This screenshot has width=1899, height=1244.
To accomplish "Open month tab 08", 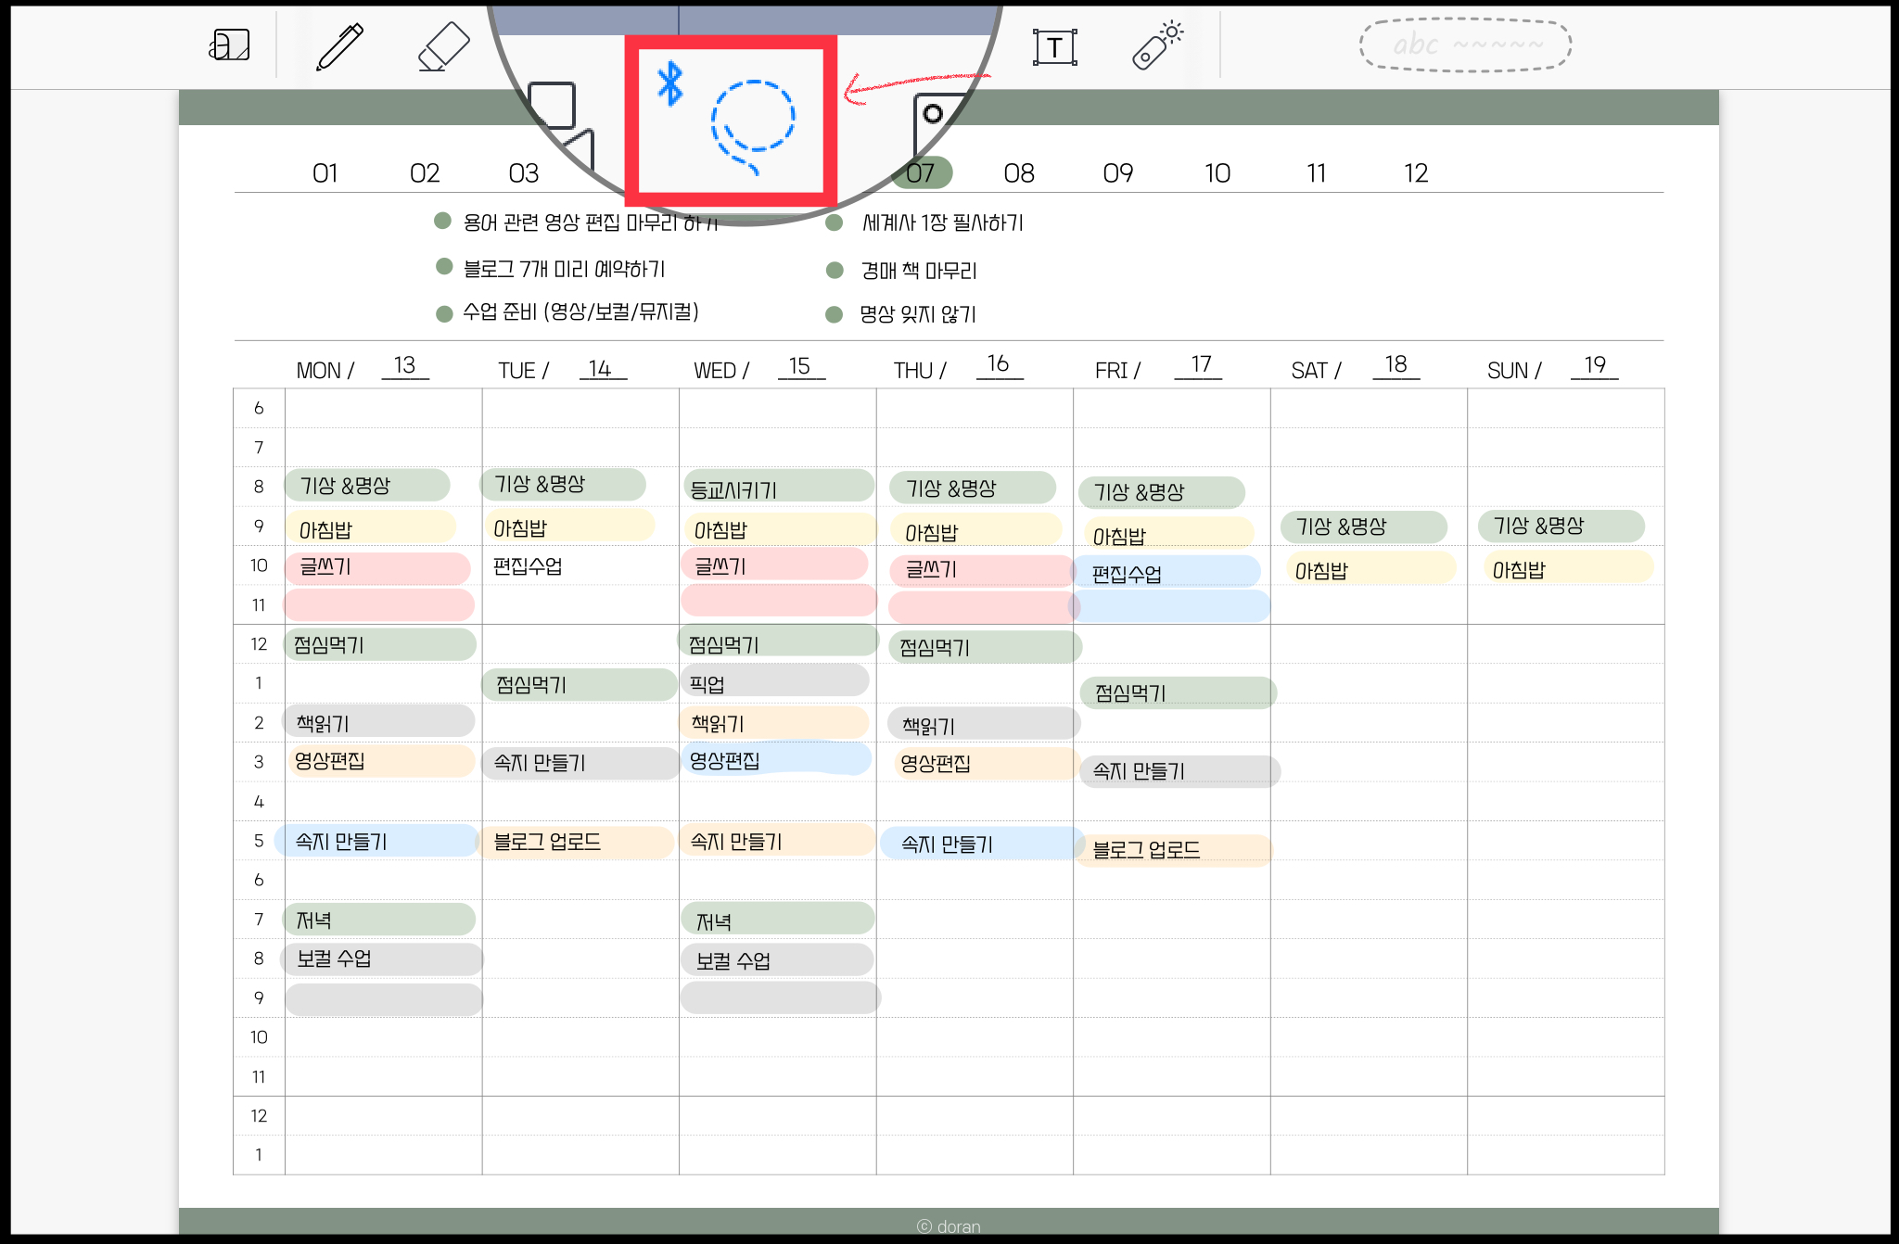I will [1019, 173].
